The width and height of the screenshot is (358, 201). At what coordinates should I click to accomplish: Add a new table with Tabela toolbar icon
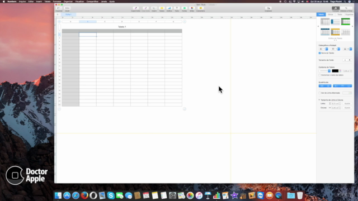point(162,8)
